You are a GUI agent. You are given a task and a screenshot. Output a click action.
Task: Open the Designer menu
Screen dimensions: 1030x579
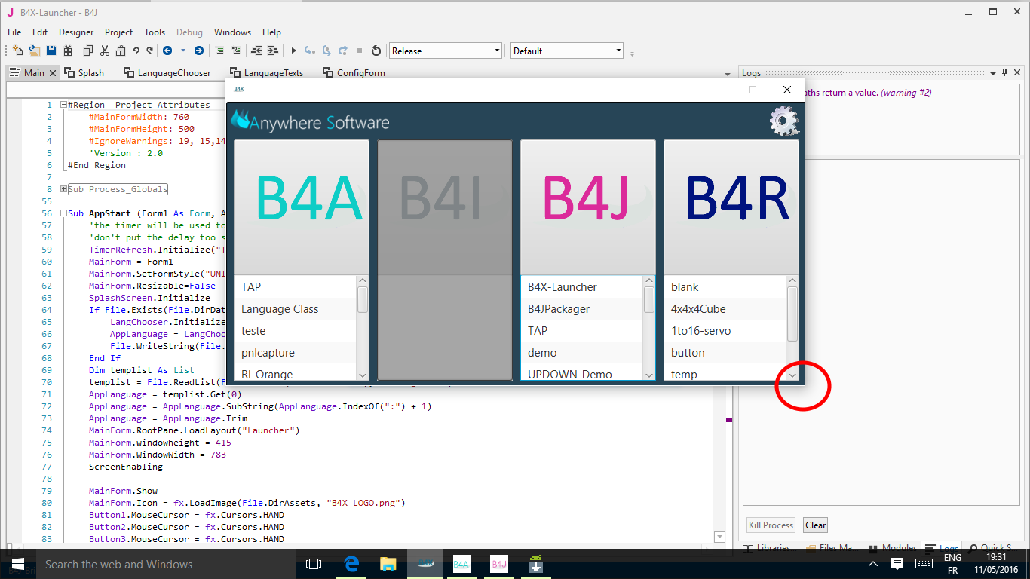tap(76, 32)
